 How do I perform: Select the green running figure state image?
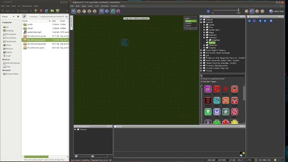pyautogui.click(x=225, y=112)
